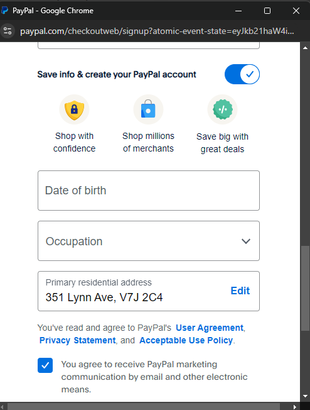The height and width of the screenshot is (410, 310).
Task: Click the green discount badge icon
Action: click(x=222, y=109)
